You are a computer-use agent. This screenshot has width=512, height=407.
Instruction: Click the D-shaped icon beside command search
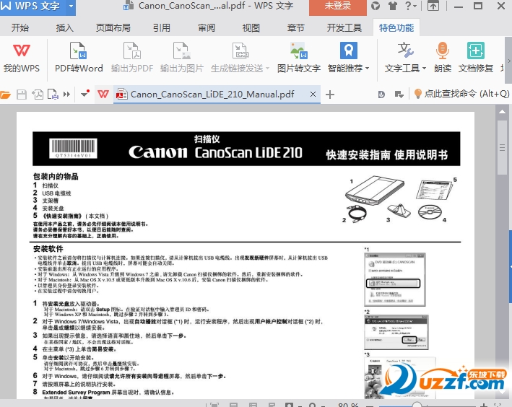tap(381, 95)
